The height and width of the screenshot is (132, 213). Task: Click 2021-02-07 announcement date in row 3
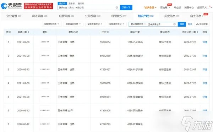pos(190,70)
